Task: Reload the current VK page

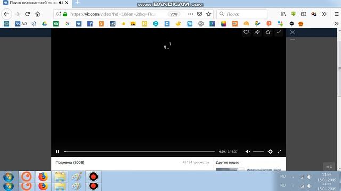Action: point(27,14)
